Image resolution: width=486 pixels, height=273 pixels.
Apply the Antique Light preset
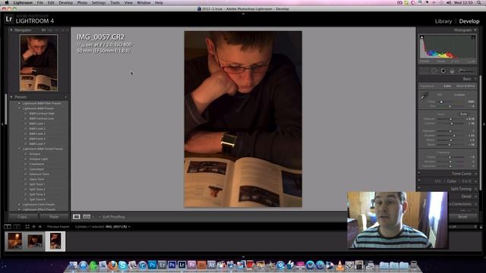click(39, 159)
